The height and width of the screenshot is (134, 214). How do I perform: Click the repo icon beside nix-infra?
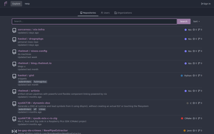[14, 30]
